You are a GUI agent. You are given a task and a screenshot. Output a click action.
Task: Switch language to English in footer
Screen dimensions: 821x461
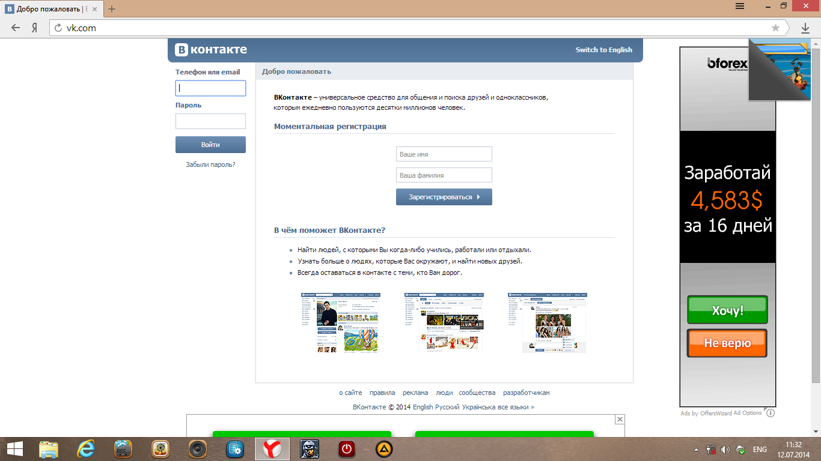pos(423,407)
